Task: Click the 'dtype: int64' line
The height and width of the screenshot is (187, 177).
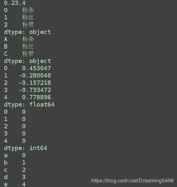Action: click(x=26, y=148)
